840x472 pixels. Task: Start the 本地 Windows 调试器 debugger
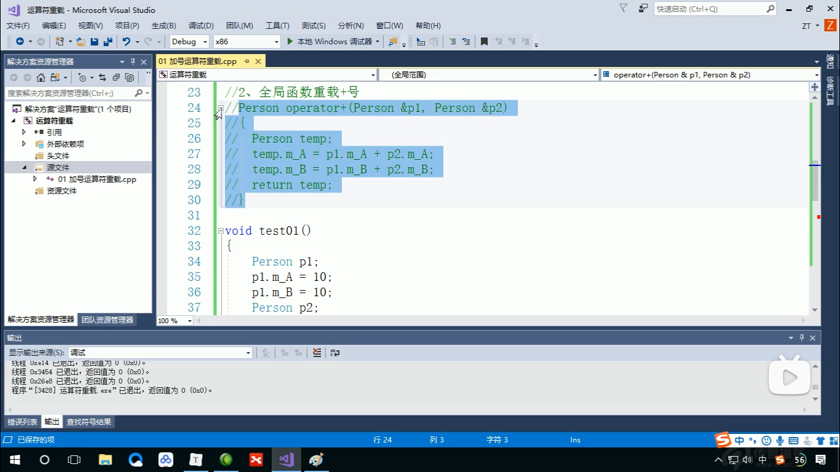click(x=330, y=42)
